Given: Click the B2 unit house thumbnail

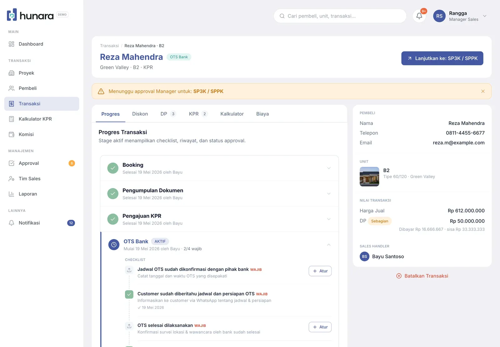Looking at the screenshot, I should coord(369,177).
